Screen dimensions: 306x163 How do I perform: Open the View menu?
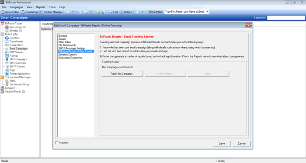pos(30,7)
